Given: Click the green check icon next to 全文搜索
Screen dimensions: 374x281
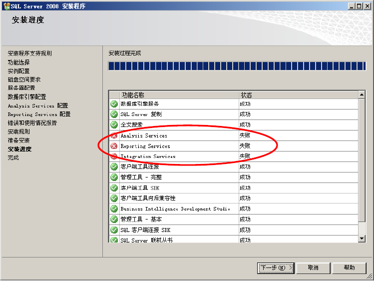Looking at the screenshot, I should click(x=114, y=124).
